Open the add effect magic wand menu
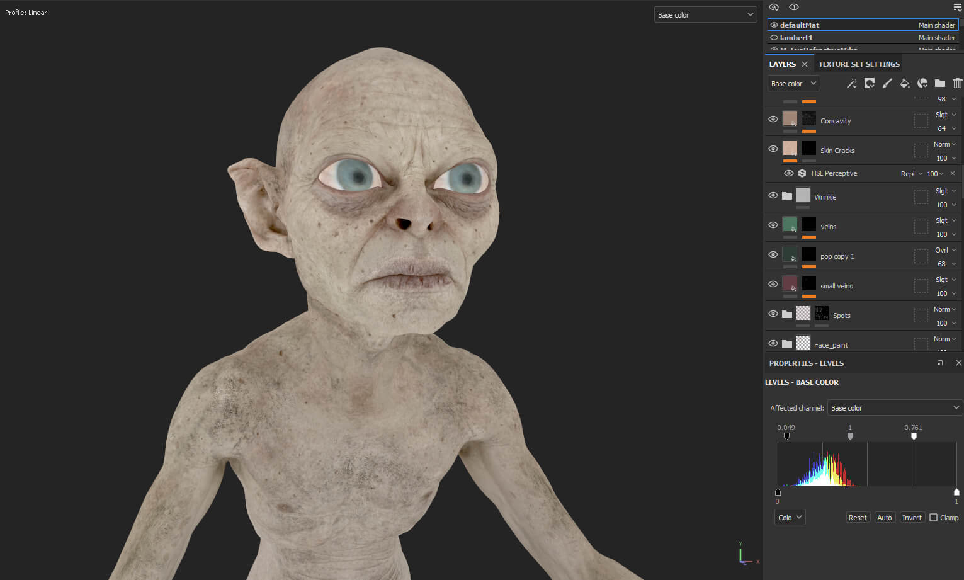 point(852,83)
